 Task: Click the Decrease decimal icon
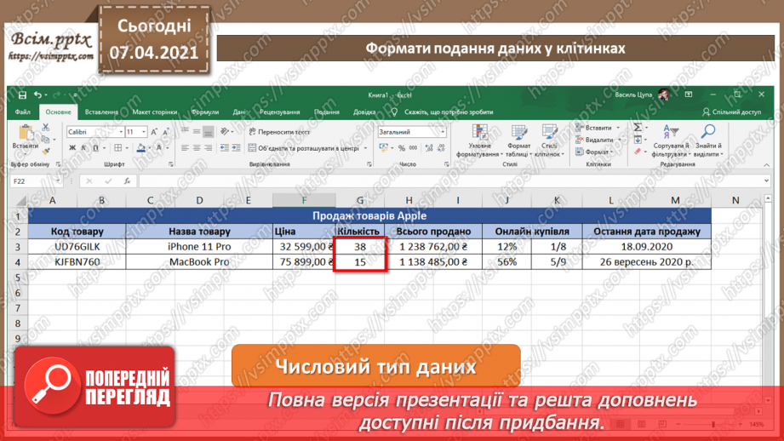tap(441, 148)
